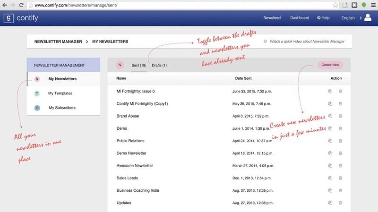Open the English language dropdown
The height and width of the screenshot is (212, 378).
pyautogui.click(x=351, y=18)
